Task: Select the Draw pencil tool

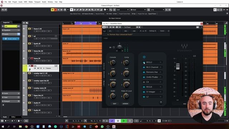Action: [x=77, y=10]
